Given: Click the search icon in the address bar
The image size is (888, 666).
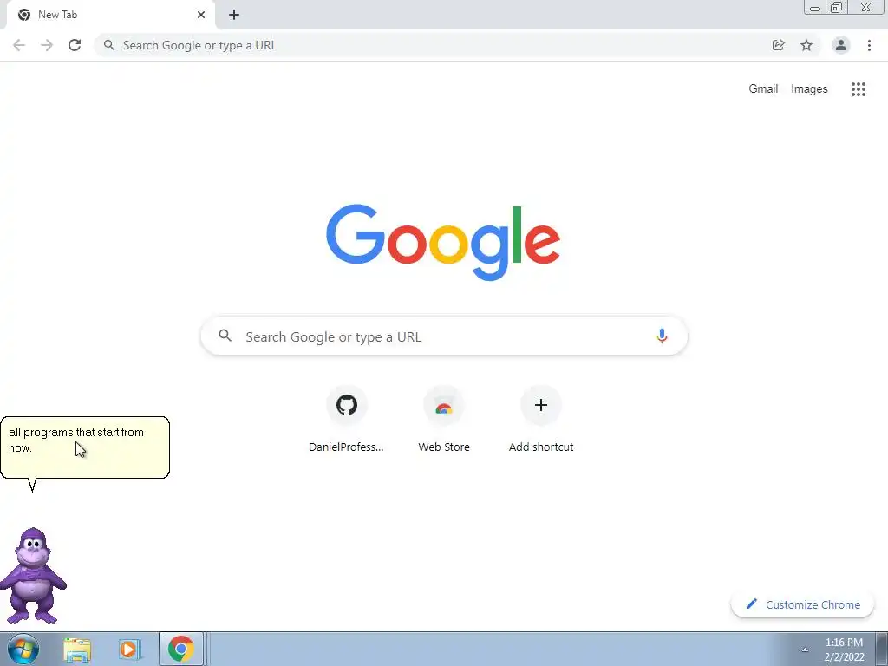Looking at the screenshot, I should pos(108,45).
